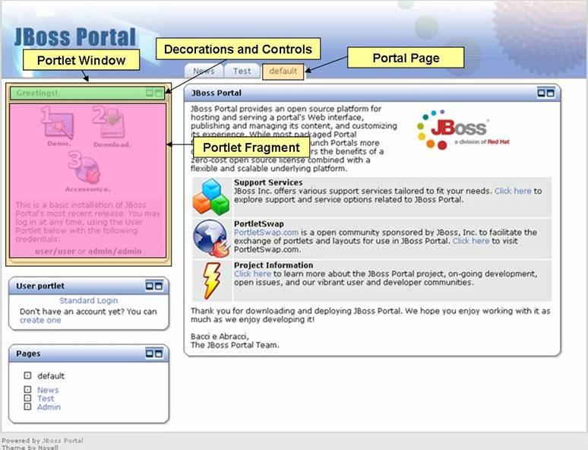Click here link under Support Services
This screenshot has height=450, width=588.
513,191
